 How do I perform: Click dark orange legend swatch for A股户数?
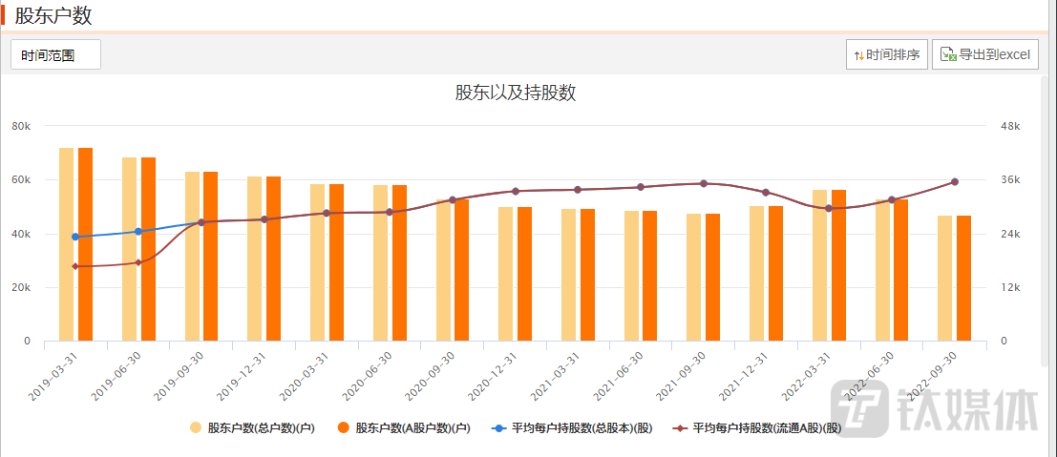[343, 427]
